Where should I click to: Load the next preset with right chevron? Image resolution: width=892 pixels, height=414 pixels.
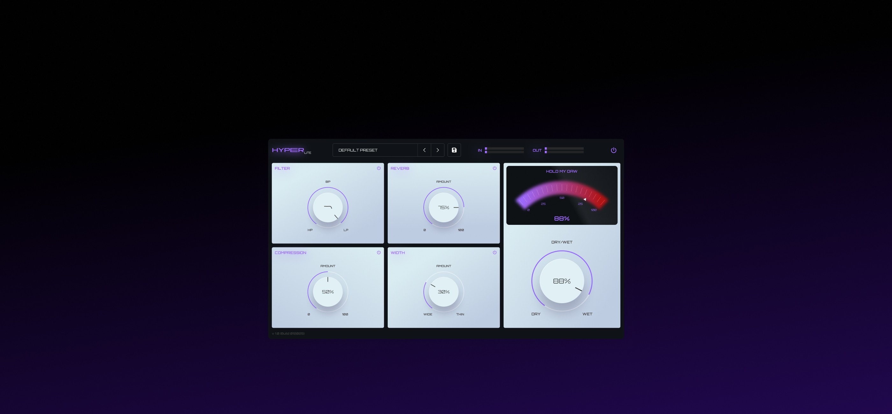coord(437,150)
